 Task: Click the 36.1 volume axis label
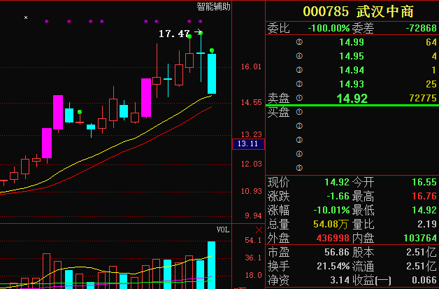(253, 258)
